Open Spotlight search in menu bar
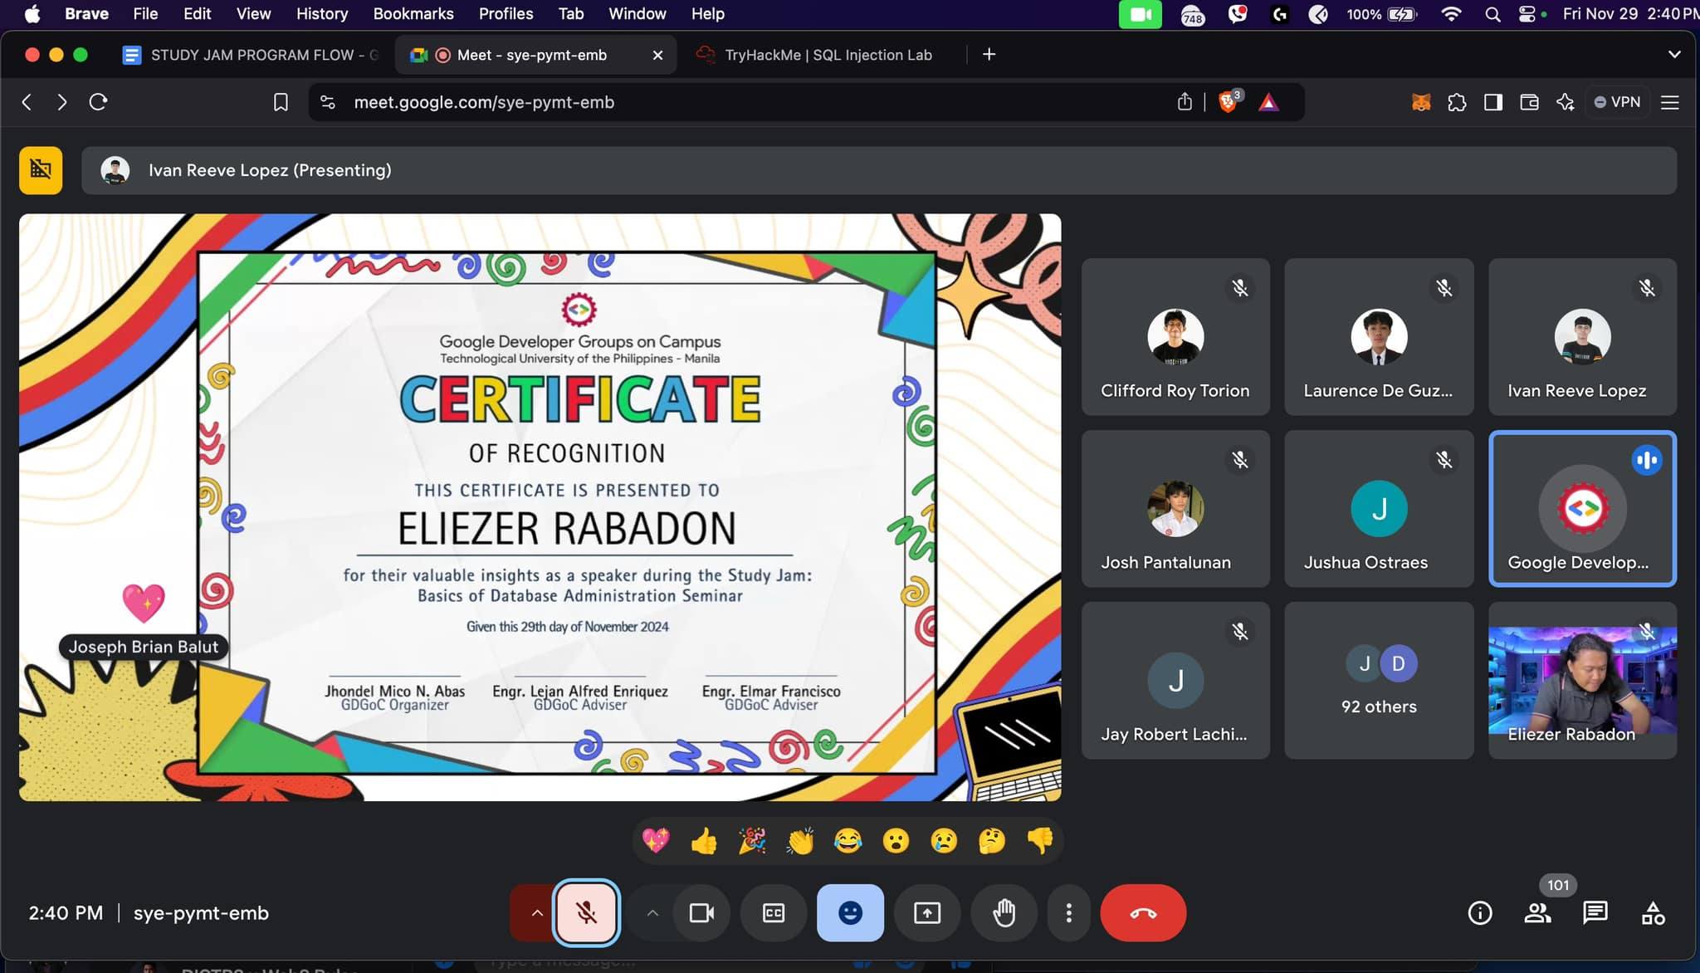Screen dimensions: 1700x973 pos(1492,14)
